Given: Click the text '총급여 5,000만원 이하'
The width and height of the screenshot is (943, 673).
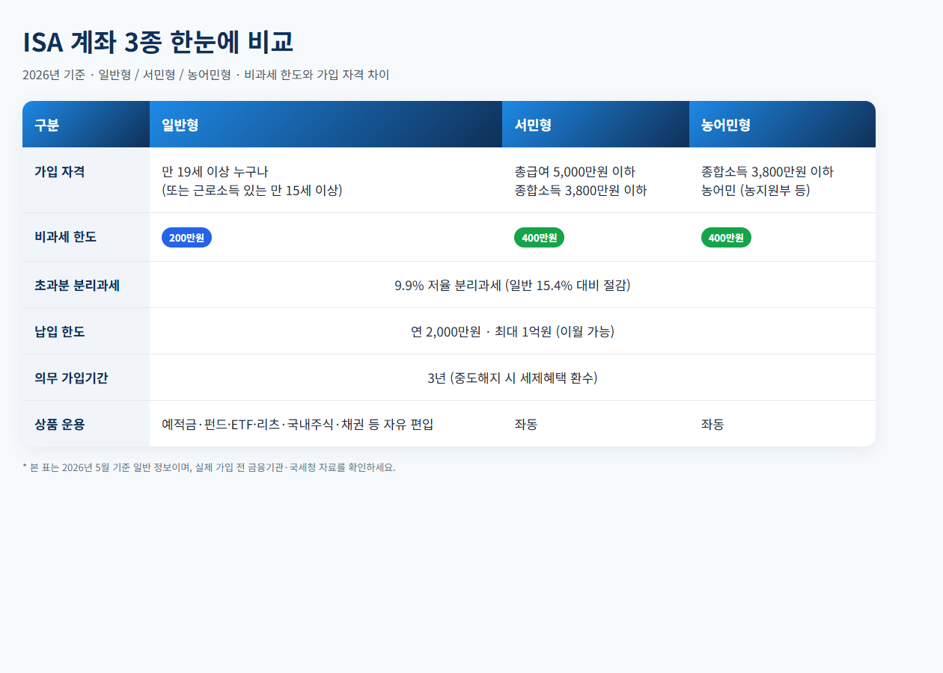Looking at the screenshot, I should coord(575,171).
